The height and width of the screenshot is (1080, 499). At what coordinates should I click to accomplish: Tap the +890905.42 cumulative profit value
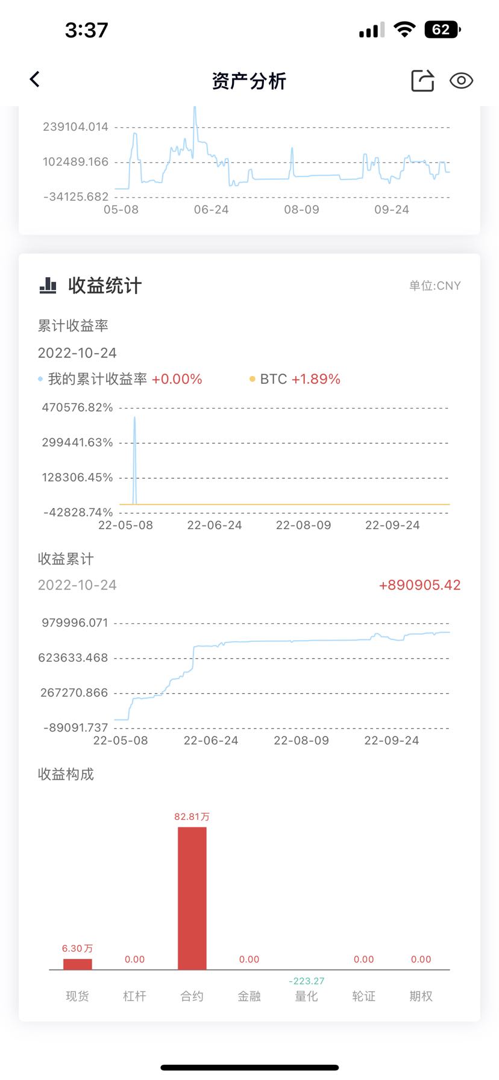tap(419, 585)
